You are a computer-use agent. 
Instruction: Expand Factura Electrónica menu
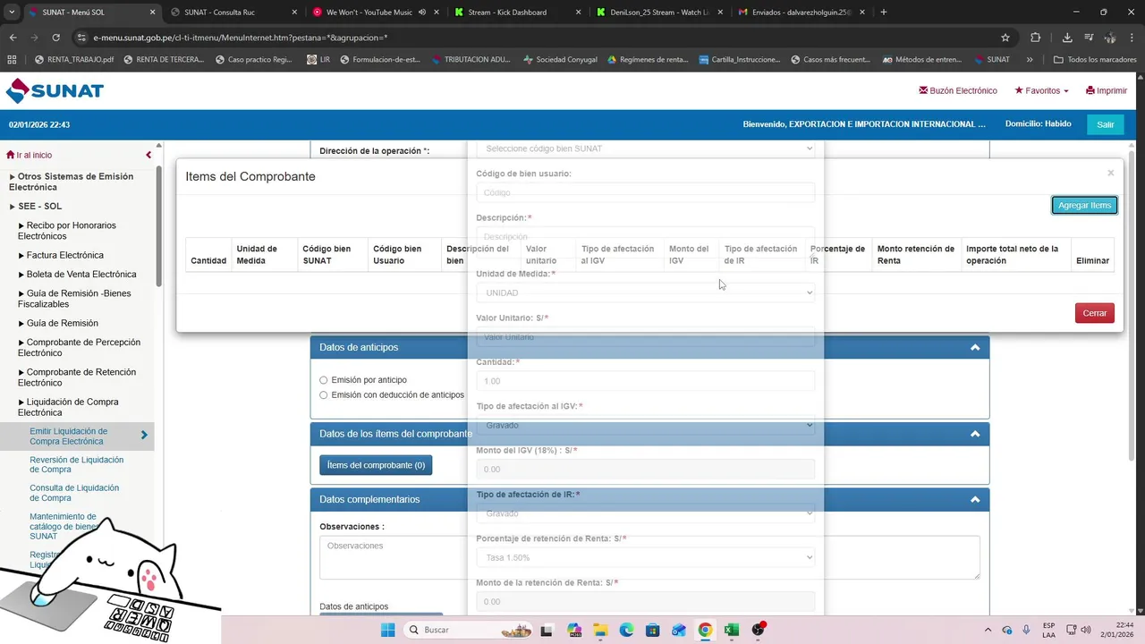coord(61,255)
